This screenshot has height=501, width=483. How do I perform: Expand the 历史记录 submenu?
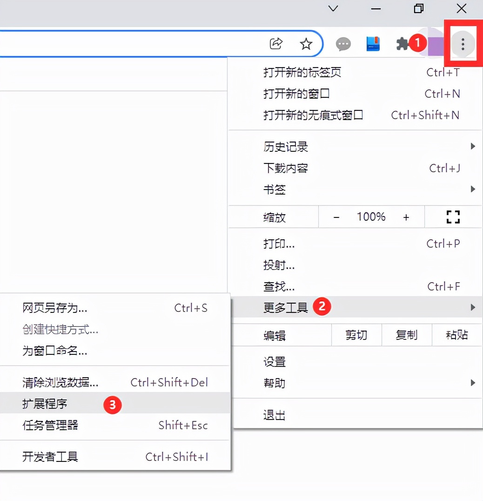click(355, 147)
